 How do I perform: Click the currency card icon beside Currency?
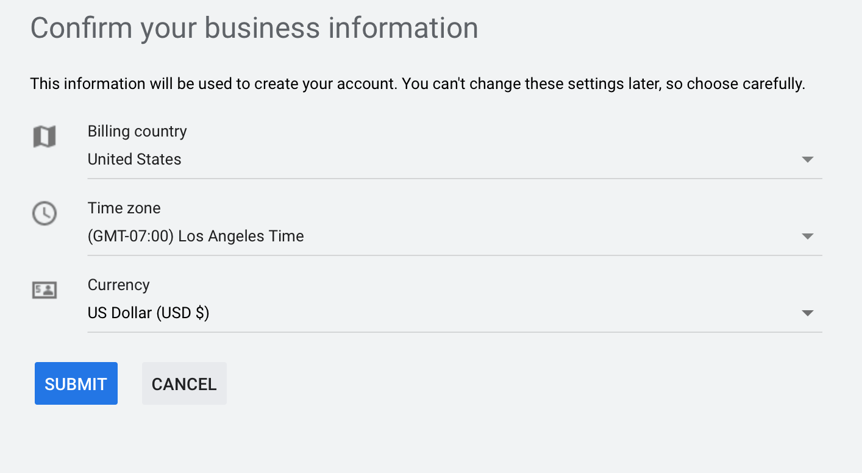pos(44,290)
